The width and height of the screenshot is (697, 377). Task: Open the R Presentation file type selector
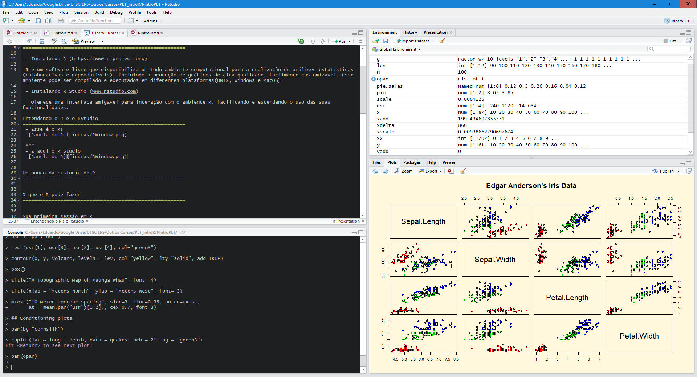coord(348,221)
